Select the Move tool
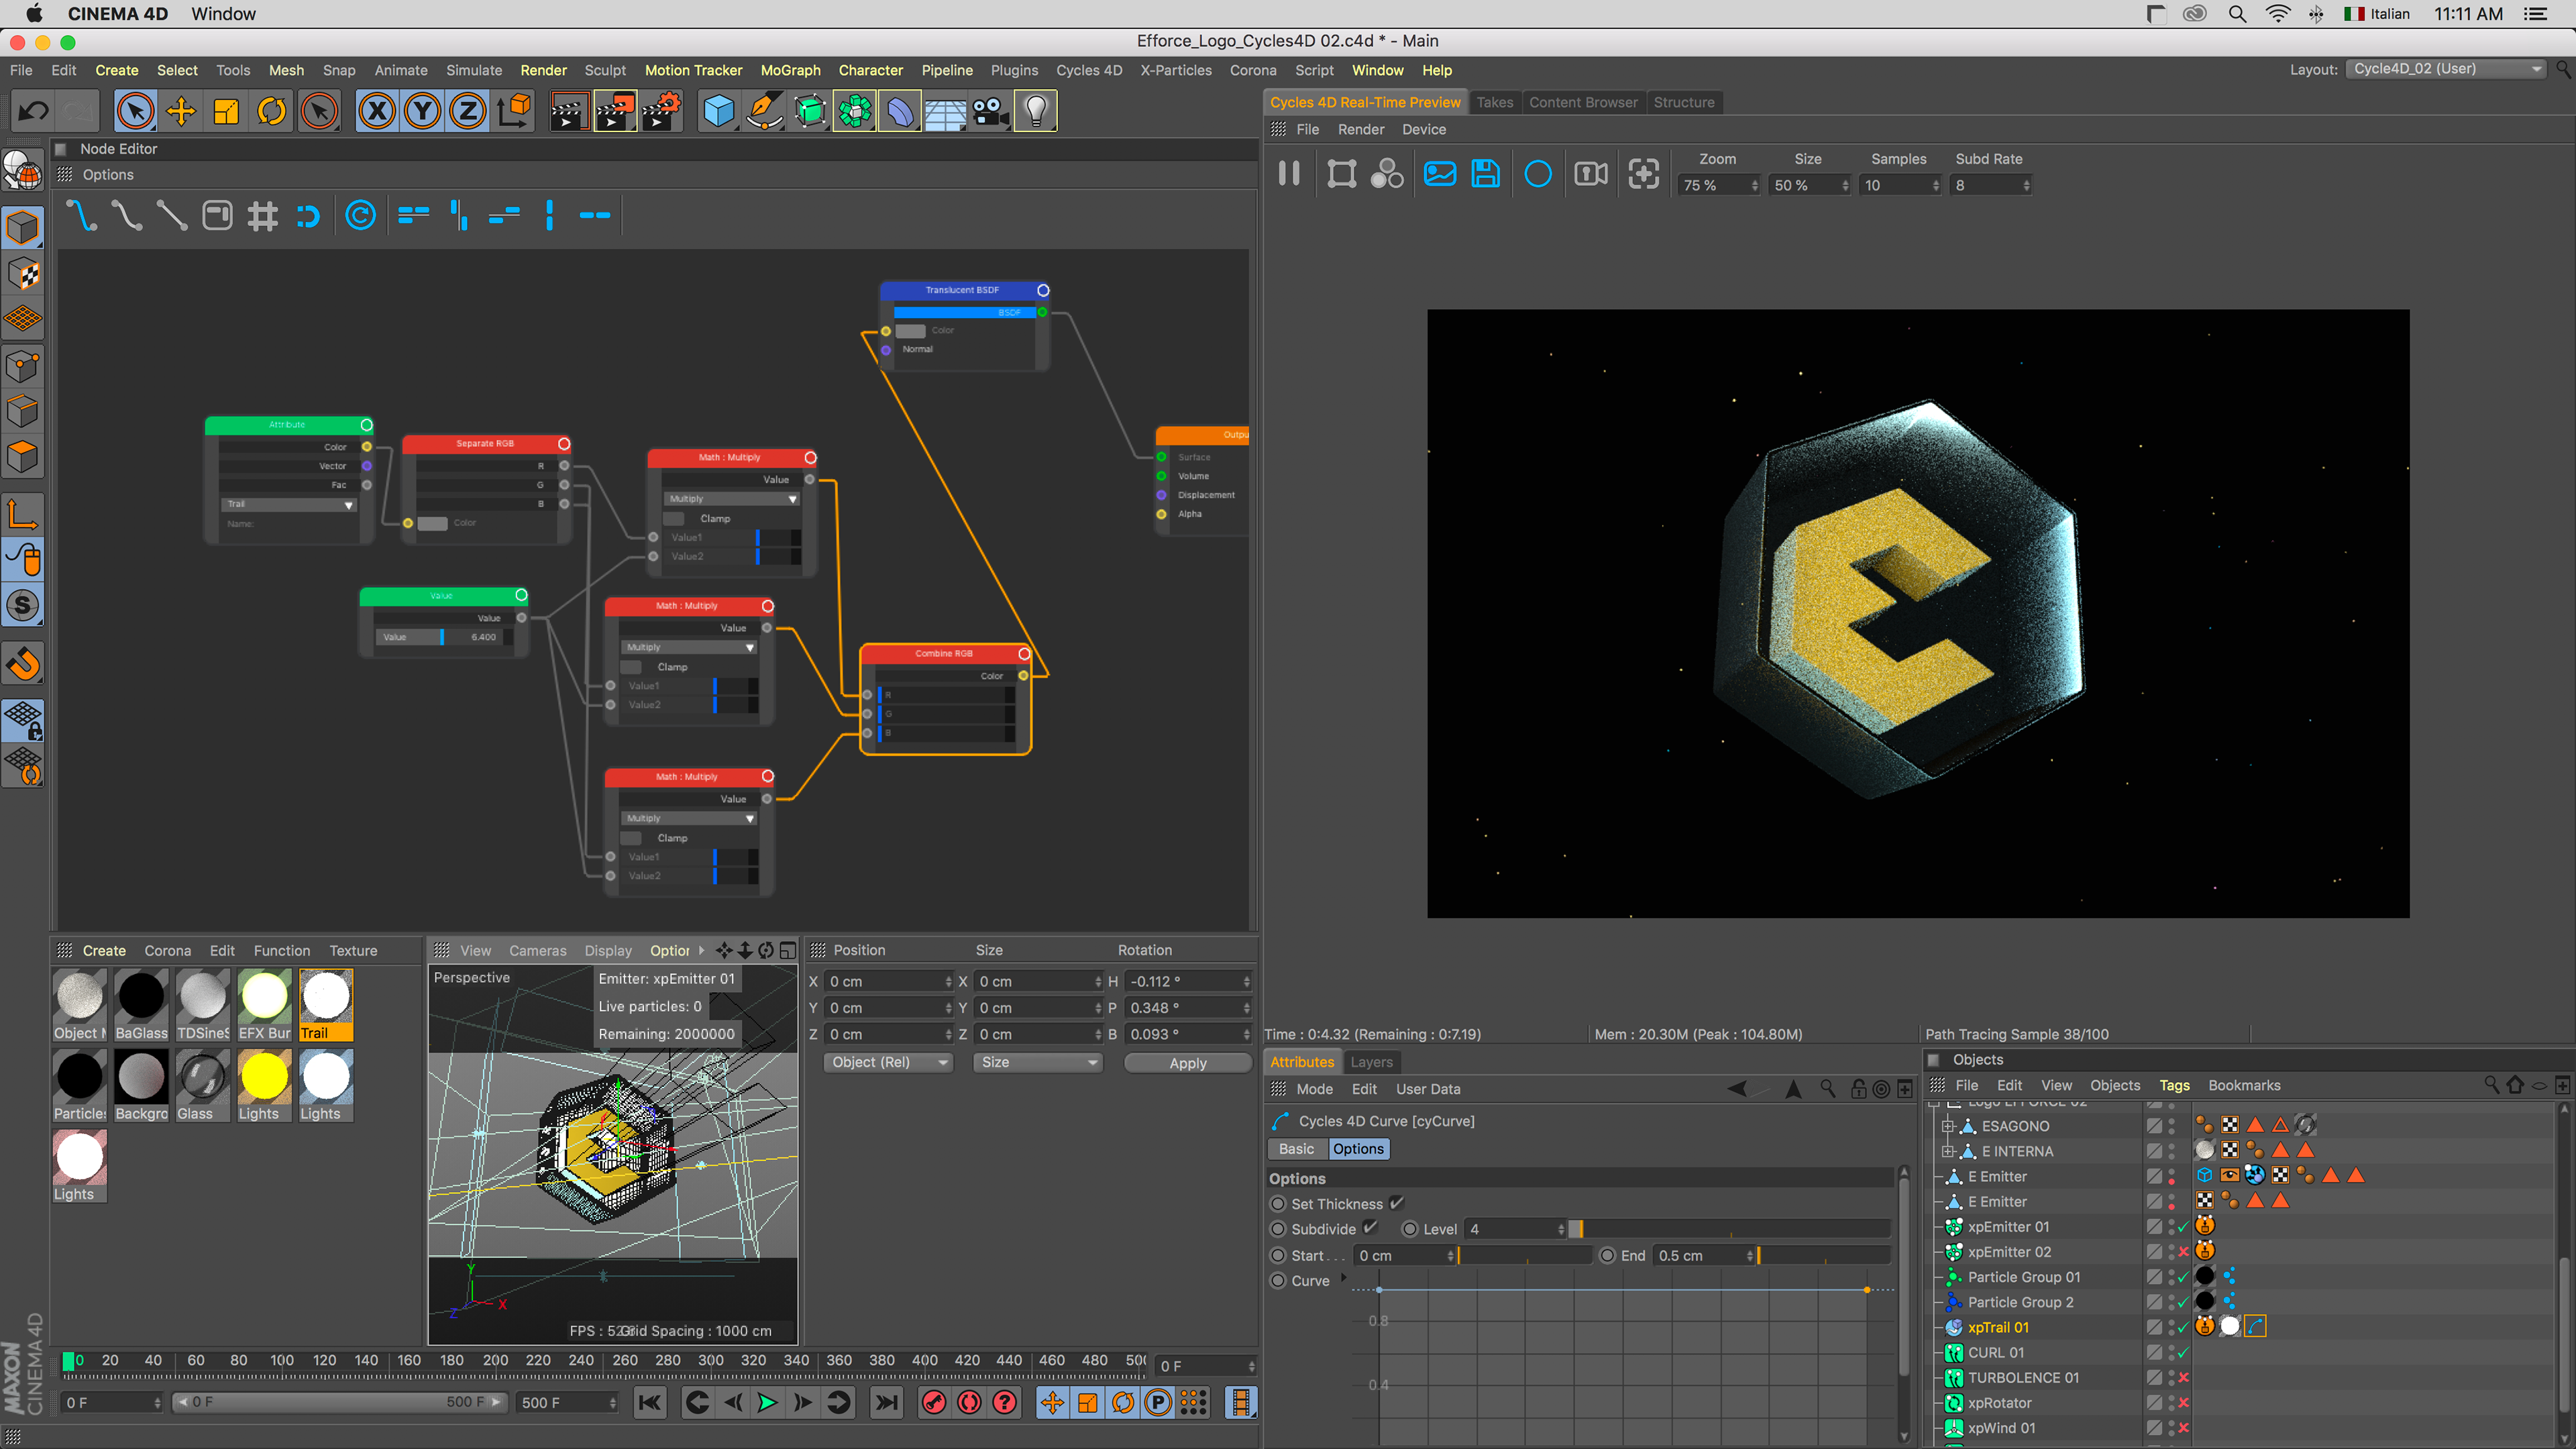This screenshot has height=1449, width=2576. [x=181, y=111]
